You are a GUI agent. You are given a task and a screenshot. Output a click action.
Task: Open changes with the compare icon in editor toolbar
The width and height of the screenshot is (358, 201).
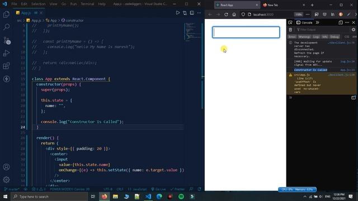tap(185, 13)
